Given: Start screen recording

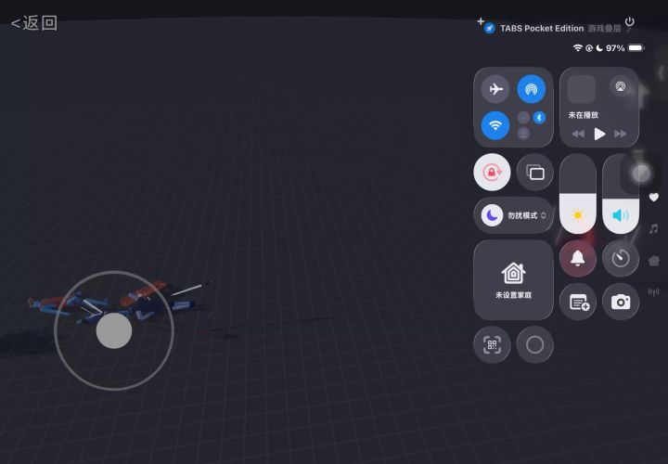Looking at the screenshot, I should 535,344.
